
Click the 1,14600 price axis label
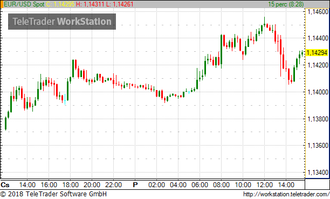[318, 12]
